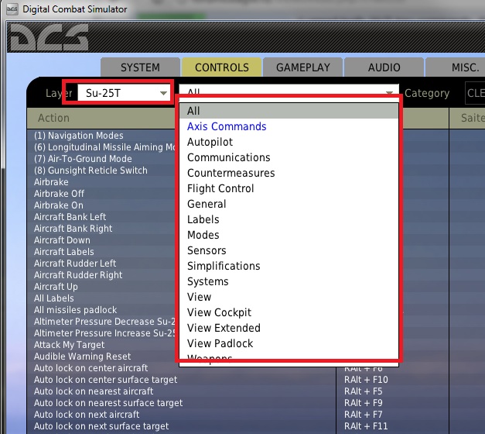
Task: Select Attack My Target action
Action: pos(70,345)
